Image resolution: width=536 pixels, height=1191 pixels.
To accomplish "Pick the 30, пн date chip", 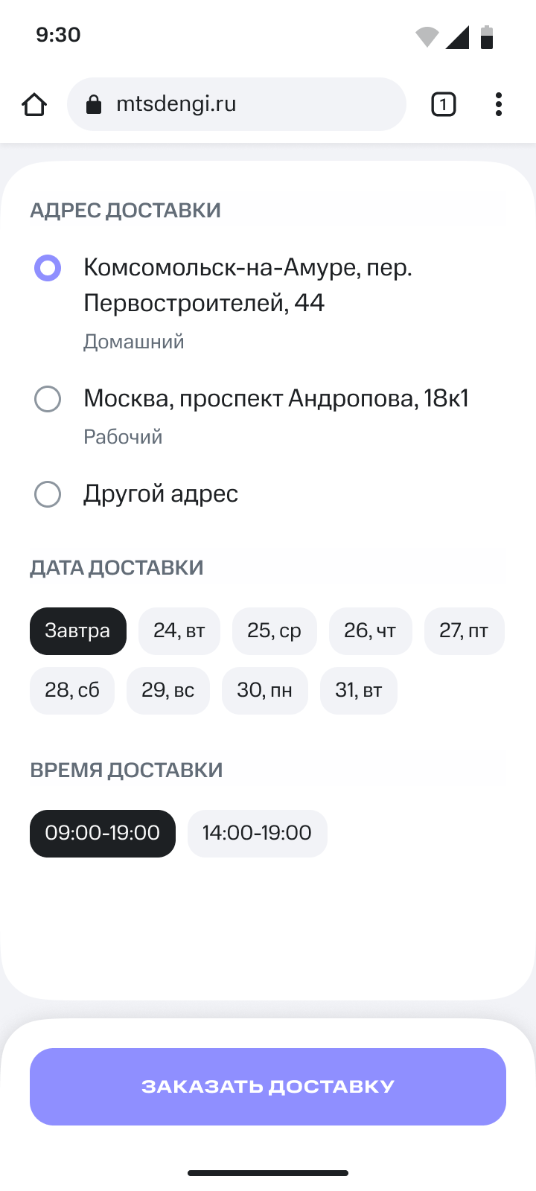I will (265, 691).
